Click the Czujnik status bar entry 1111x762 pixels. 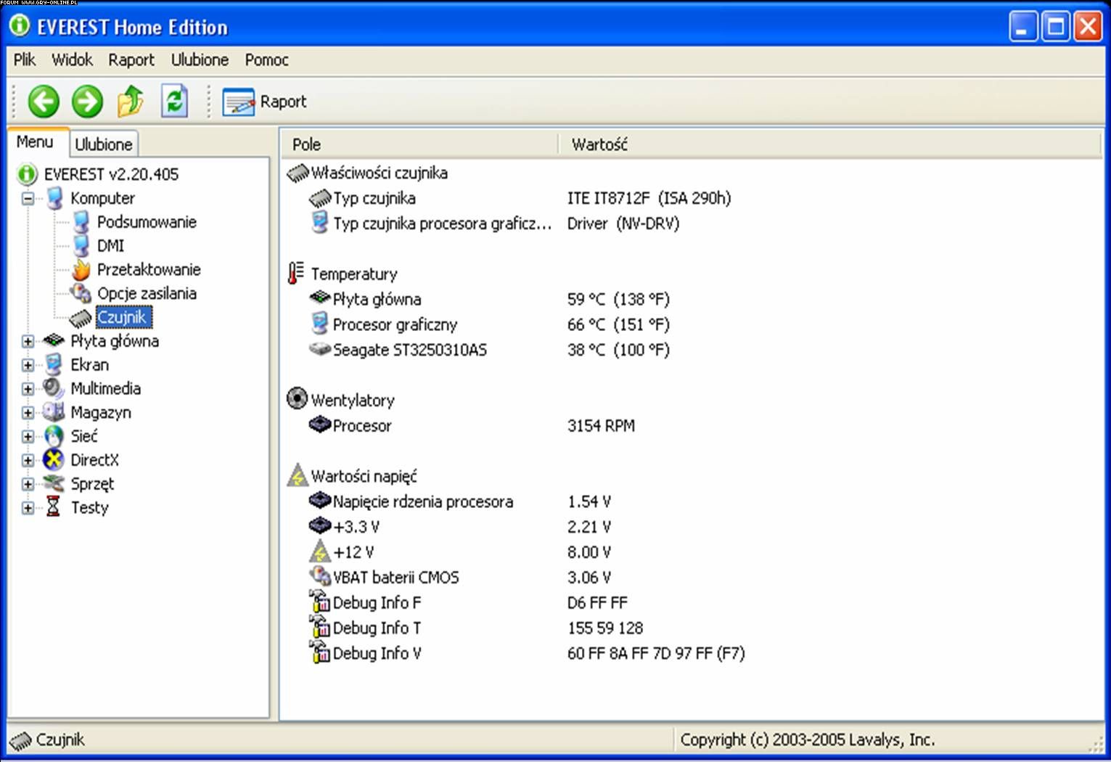(x=48, y=740)
